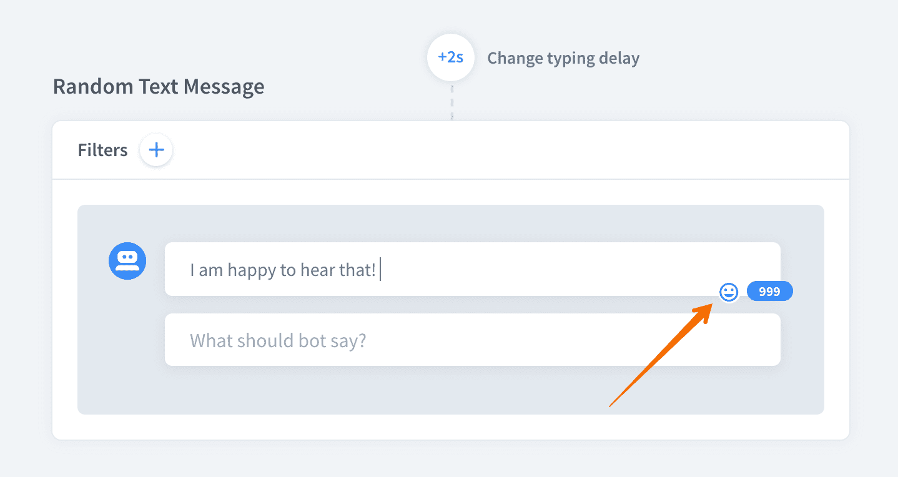Screen dimensions: 898x477
Task: Click the word "delay" in typing delay label
Action: point(618,58)
